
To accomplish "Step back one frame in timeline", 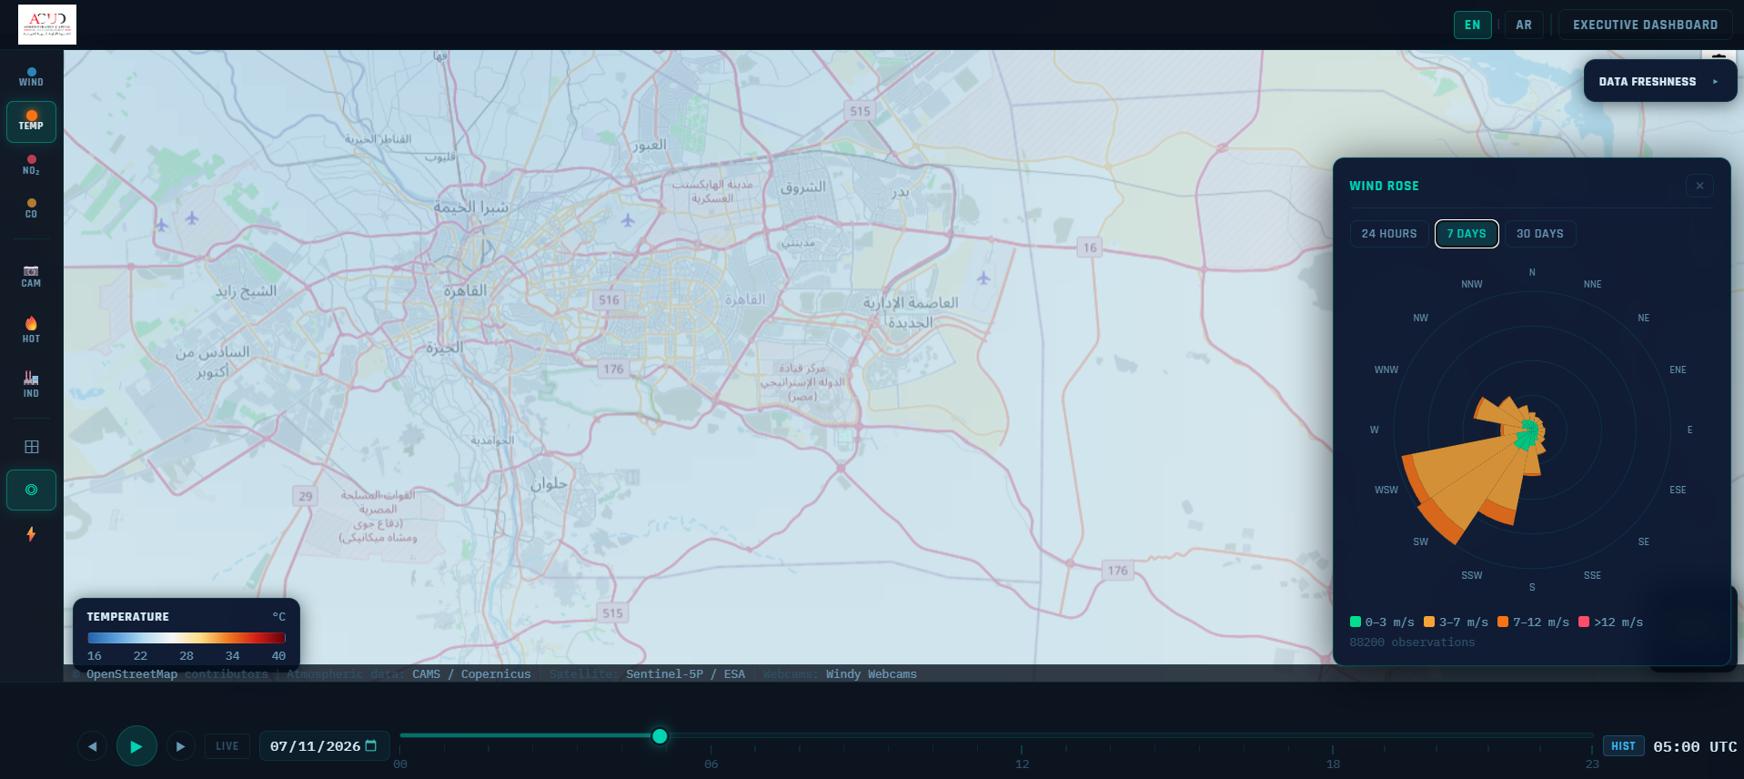I will pos(92,746).
